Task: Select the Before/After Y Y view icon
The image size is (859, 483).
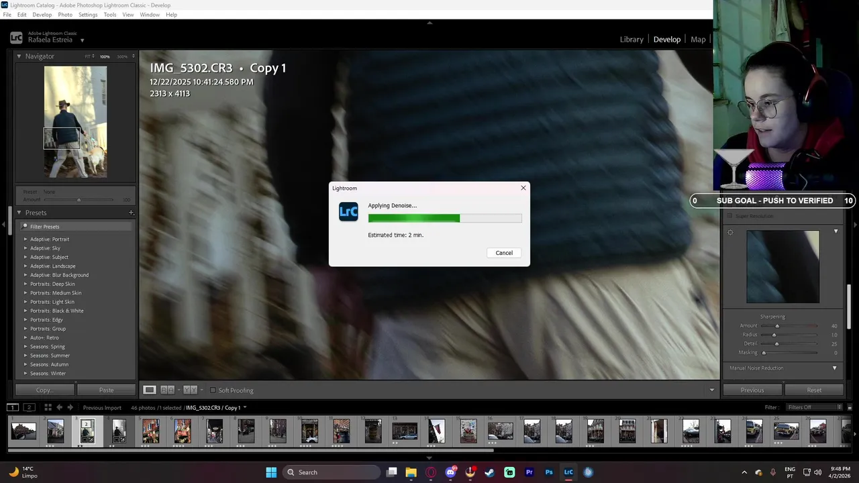Action: point(190,390)
